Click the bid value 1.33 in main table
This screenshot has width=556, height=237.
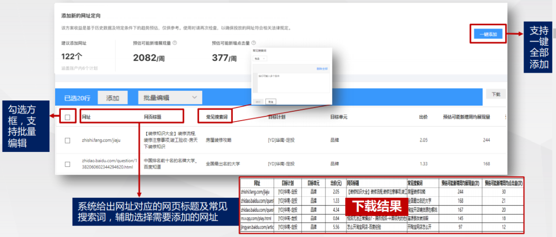(423, 164)
